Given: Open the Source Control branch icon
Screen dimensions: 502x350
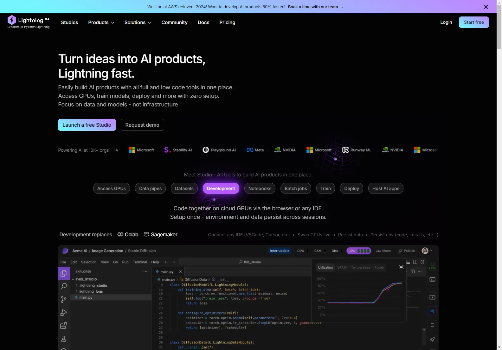Looking at the screenshot, I should pos(64,299).
